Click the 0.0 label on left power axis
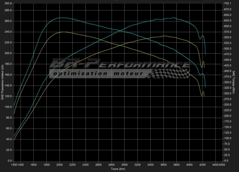239x172 pixels. point(9,160)
